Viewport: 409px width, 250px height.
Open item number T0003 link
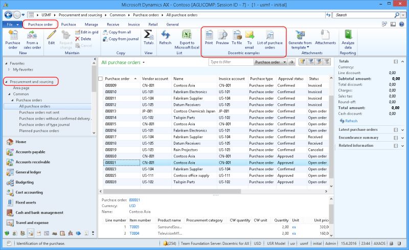coord(134,227)
